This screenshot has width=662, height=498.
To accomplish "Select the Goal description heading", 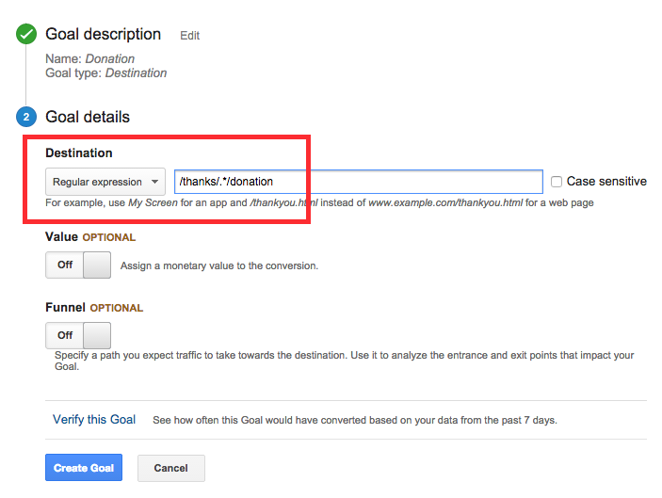I will click(x=104, y=35).
